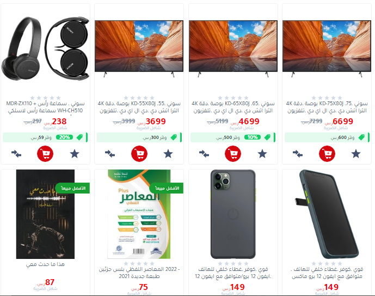Image resolution: width=375 pixels, height=296 pixels.
Task: Favorite the Sony headphones with star icon
Action: coord(75,154)
